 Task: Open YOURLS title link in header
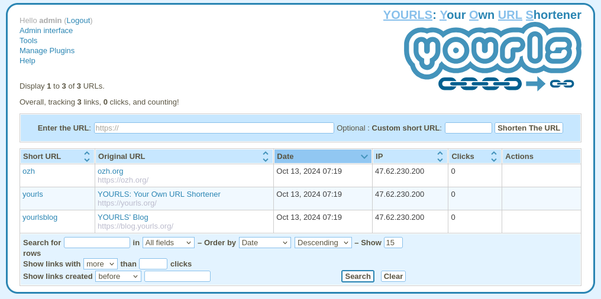(x=482, y=15)
